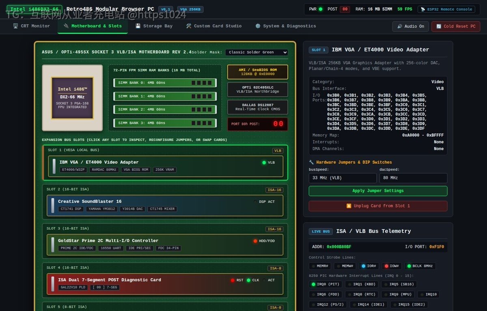Image resolution: width=487 pixels, height=311 pixels.
Task: Click the "16550 UART" chip label
Action: click(111, 248)
